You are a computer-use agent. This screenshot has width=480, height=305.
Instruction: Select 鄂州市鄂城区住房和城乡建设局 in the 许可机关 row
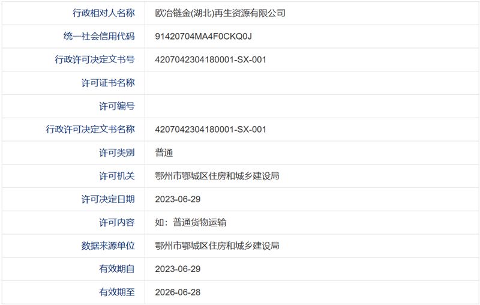[x=217, y=176]
